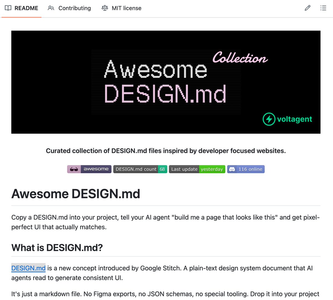The image size is (333, 300).
Task: Click the scales icon beside MIT license
Action: (105, 8)
